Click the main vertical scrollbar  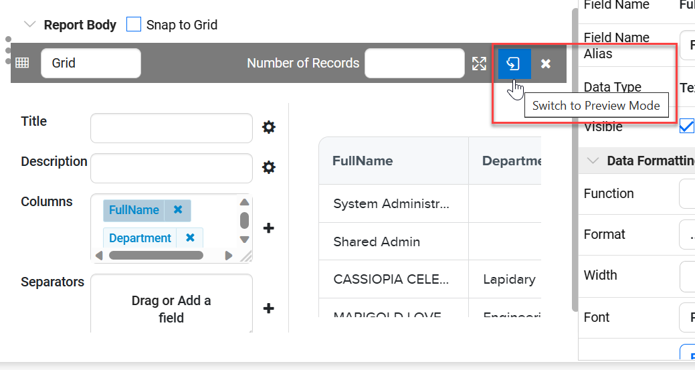575,159
